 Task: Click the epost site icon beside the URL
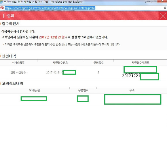click(2, 8)
